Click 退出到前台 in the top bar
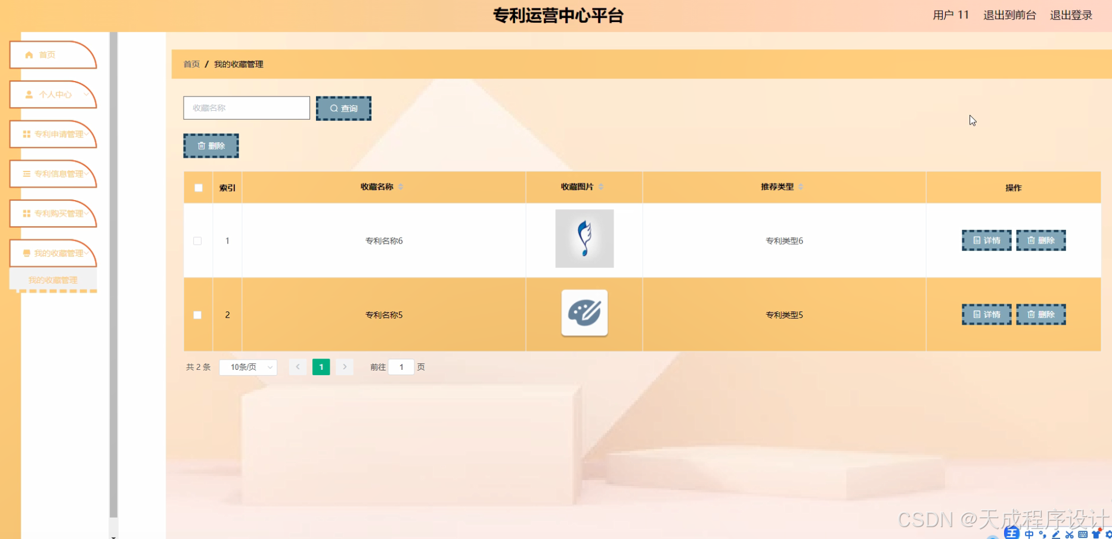This screenshot has width=1112, height=539. (1010, 15)
